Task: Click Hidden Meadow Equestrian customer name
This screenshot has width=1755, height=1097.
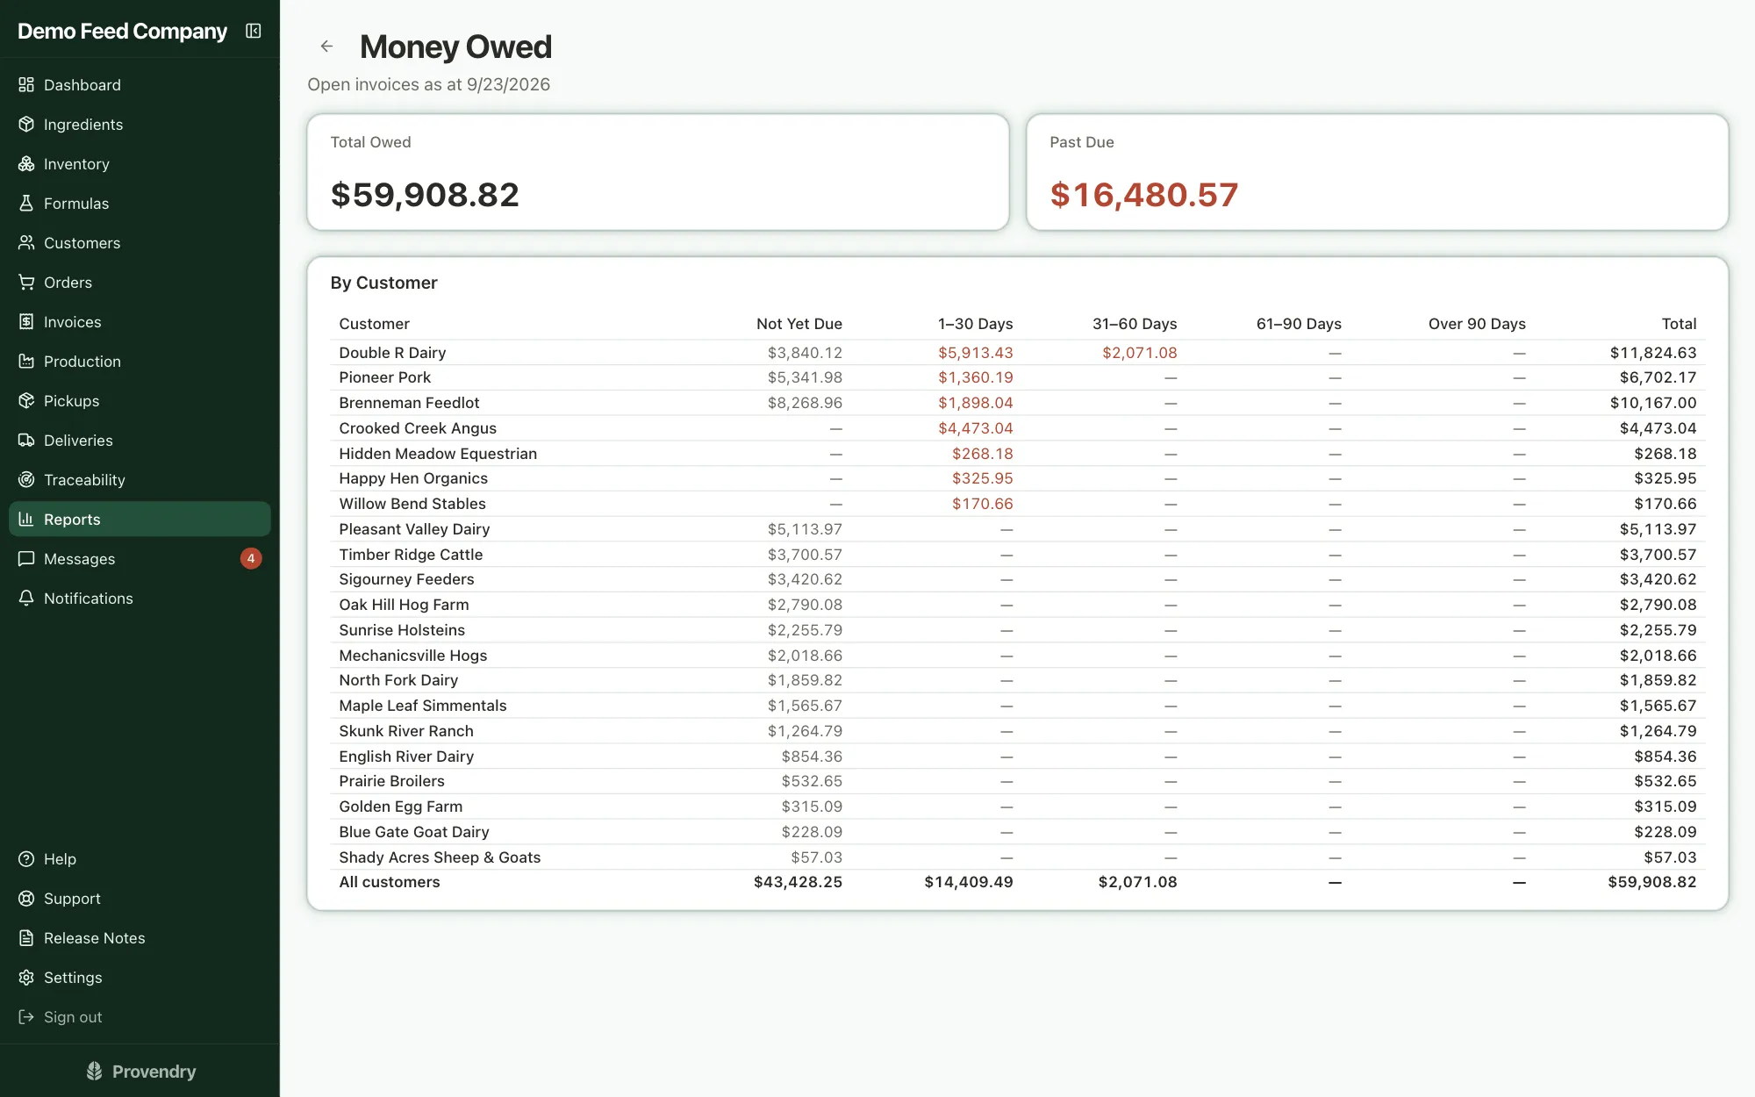Action: (438, 454)
